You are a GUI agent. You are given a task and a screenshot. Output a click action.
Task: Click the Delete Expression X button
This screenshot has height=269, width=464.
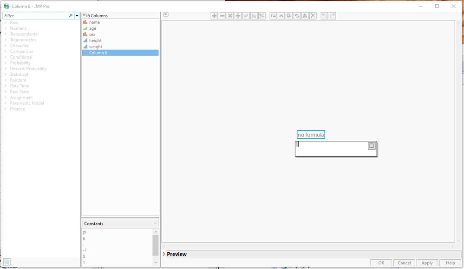[x=313, y=16]
